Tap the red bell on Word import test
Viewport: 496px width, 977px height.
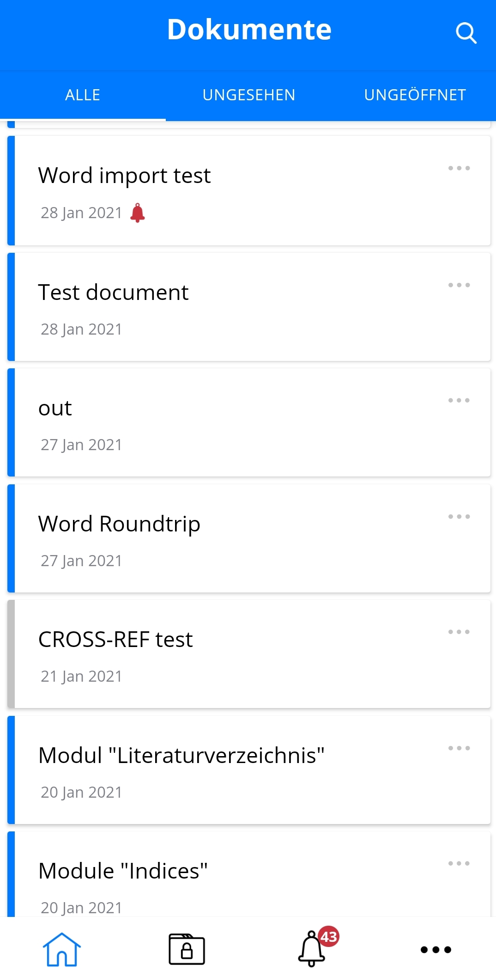click(x=138, y=213)
